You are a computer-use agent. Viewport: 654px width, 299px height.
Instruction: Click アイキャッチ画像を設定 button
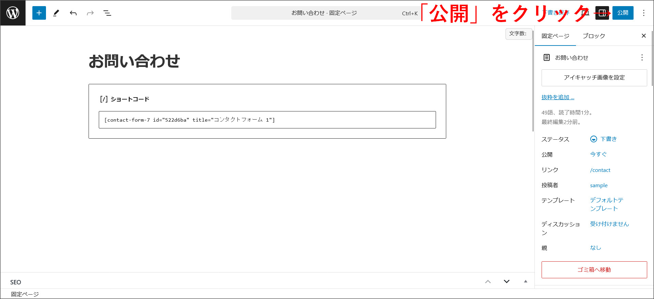click(x=594, y=77)
